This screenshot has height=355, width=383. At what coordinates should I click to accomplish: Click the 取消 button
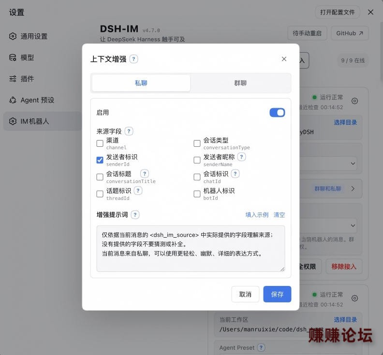coord(245,294)
